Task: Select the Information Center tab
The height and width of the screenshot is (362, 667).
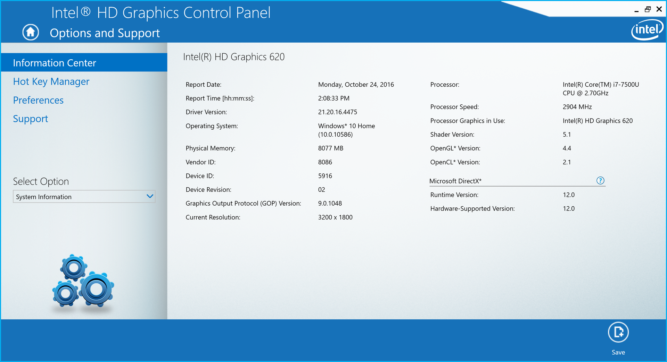Action: [84, 62]
